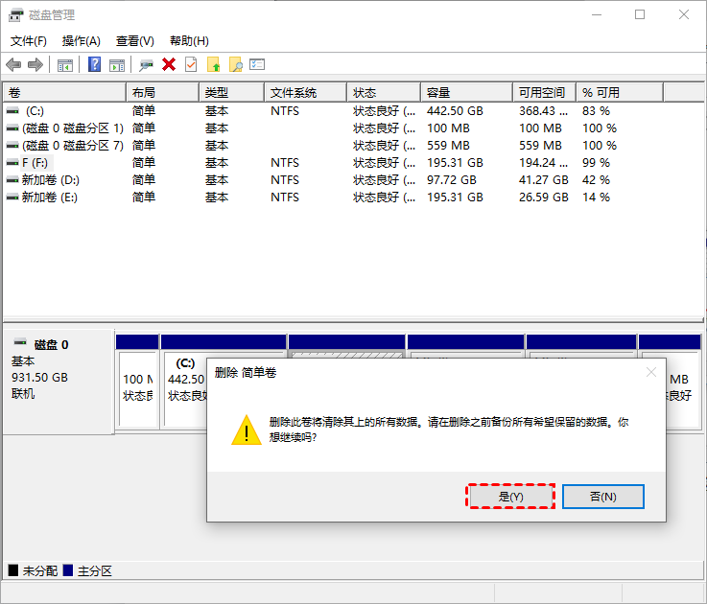The width and height of the screenshot is (707, 604).
Task: Select the 新加卷 (D:) volume name
Action: click(51, 180)
